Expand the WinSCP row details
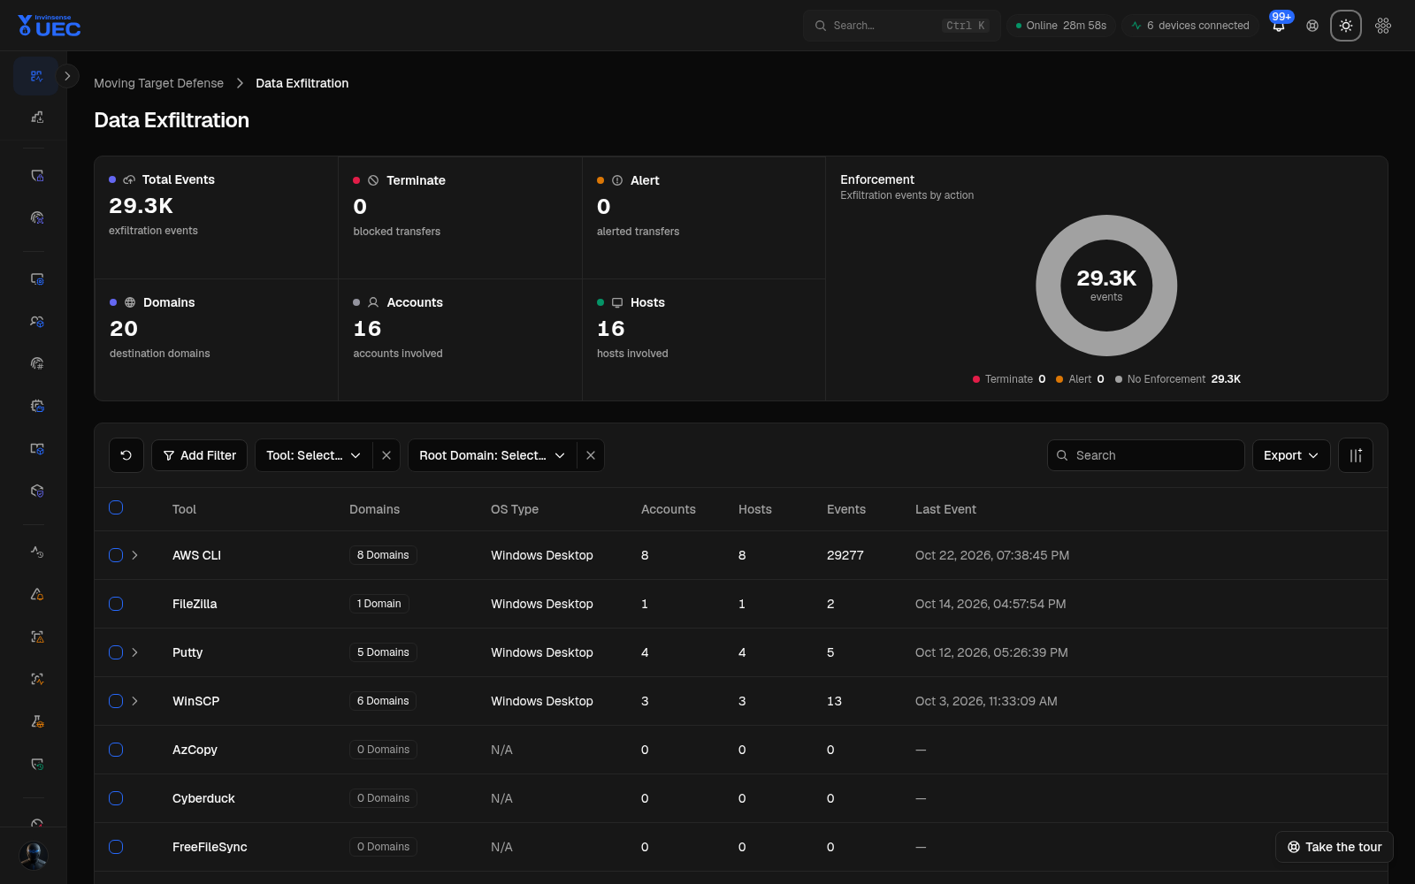Image resolution: width=1415 pixels, height=884 pixels. [134, 701]
